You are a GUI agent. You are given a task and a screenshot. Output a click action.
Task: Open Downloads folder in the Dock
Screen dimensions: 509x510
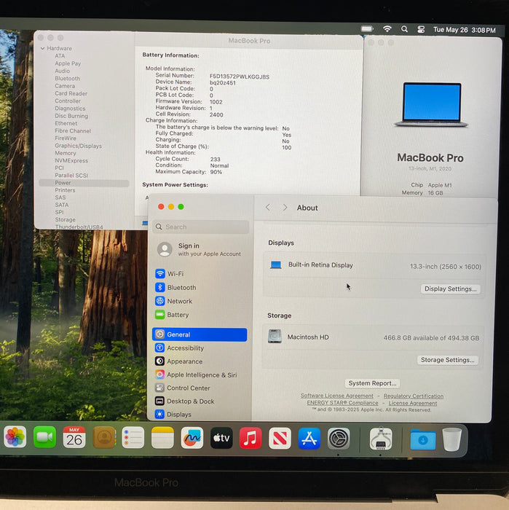point(423,439)
